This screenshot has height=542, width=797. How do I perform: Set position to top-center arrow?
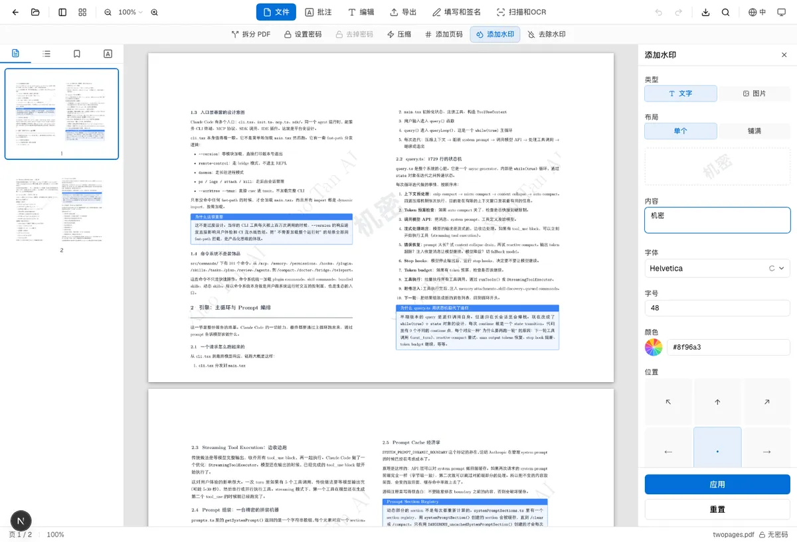[717, 402]
